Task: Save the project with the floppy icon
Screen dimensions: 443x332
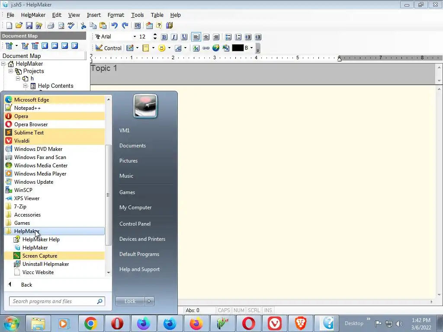Action: pyautogui.click(x=29, y=26)
